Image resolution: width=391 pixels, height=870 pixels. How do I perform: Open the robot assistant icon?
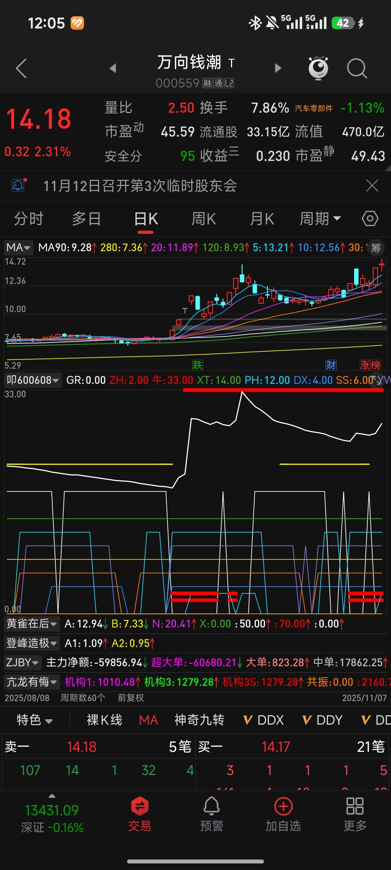pos(318,68)
